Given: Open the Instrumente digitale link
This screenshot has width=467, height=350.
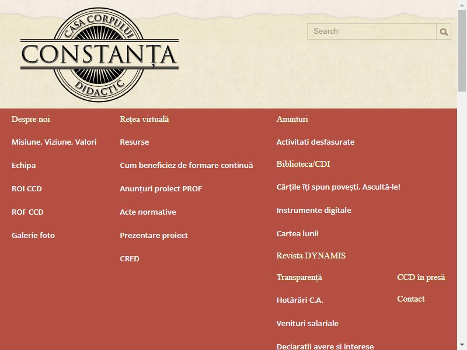Looking at the screenshot, I should click(x=313, y=211).
